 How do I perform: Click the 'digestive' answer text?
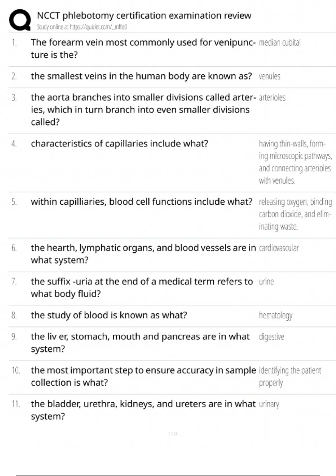(x=271, y=337)
